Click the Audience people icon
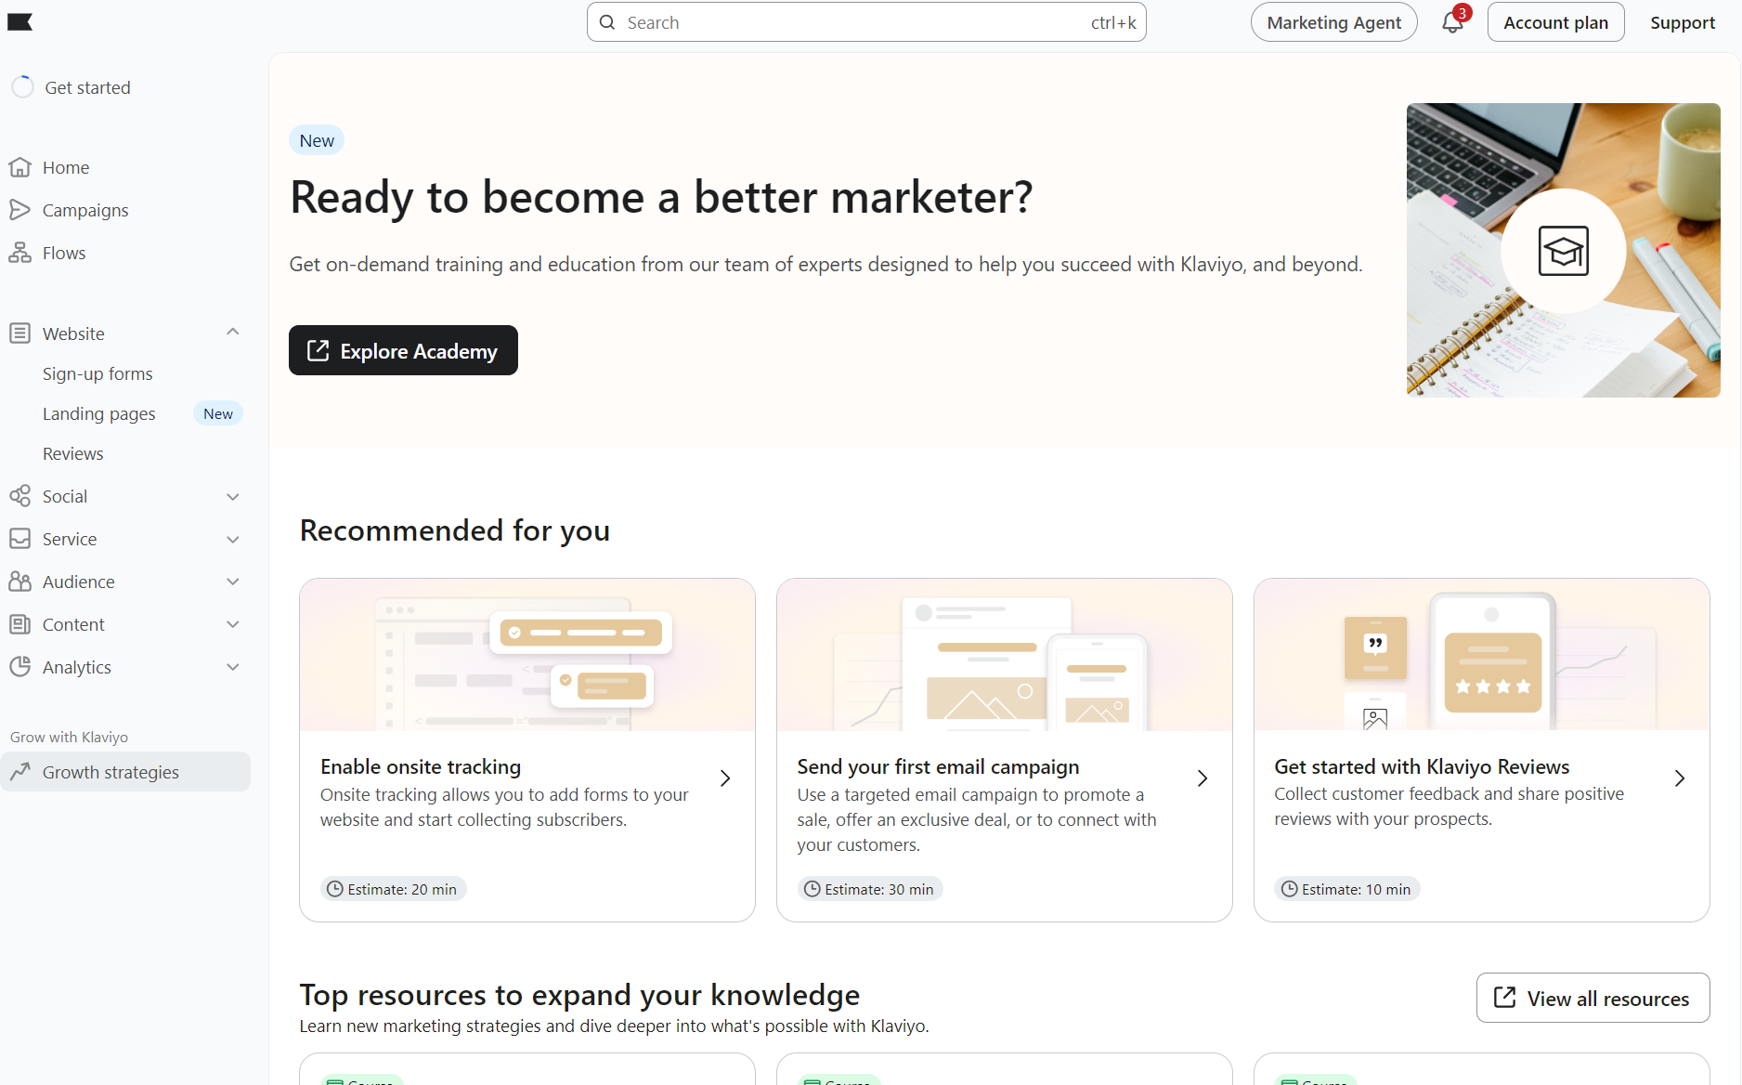The image size is (1742, 1085). 20,582
